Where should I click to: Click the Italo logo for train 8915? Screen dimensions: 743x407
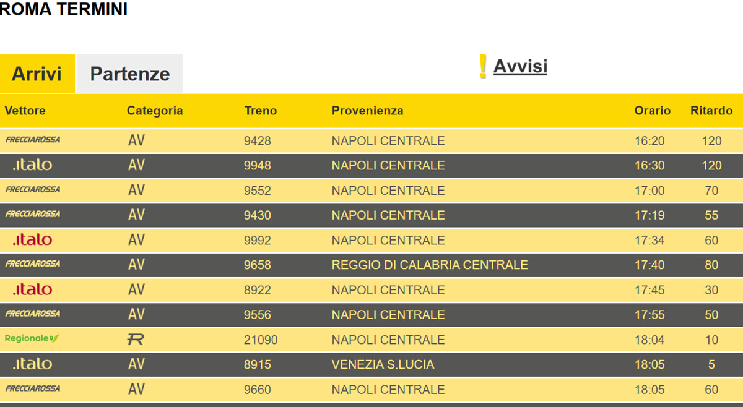point(32,364)
